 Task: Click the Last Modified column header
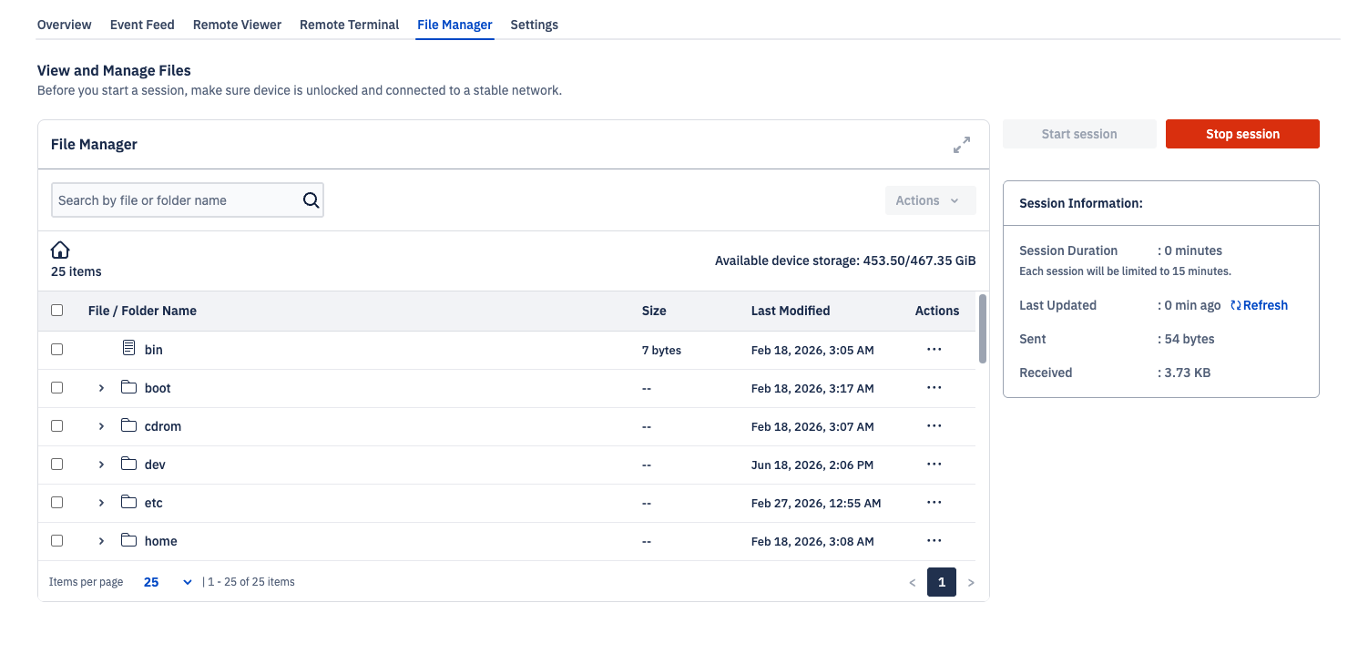click(791, 311)
